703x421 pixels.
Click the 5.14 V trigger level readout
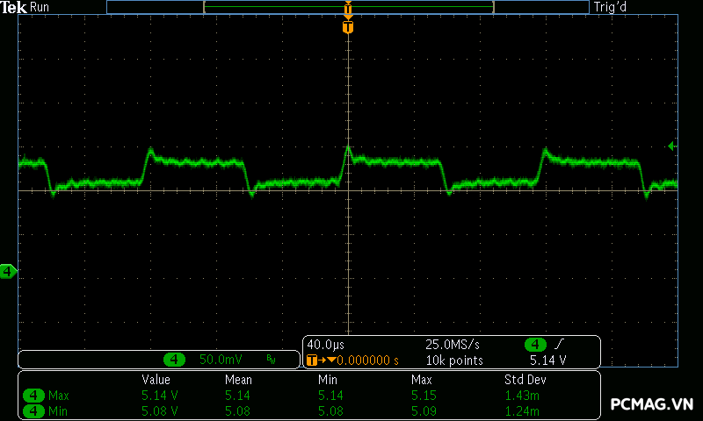(x=547, y=360)
